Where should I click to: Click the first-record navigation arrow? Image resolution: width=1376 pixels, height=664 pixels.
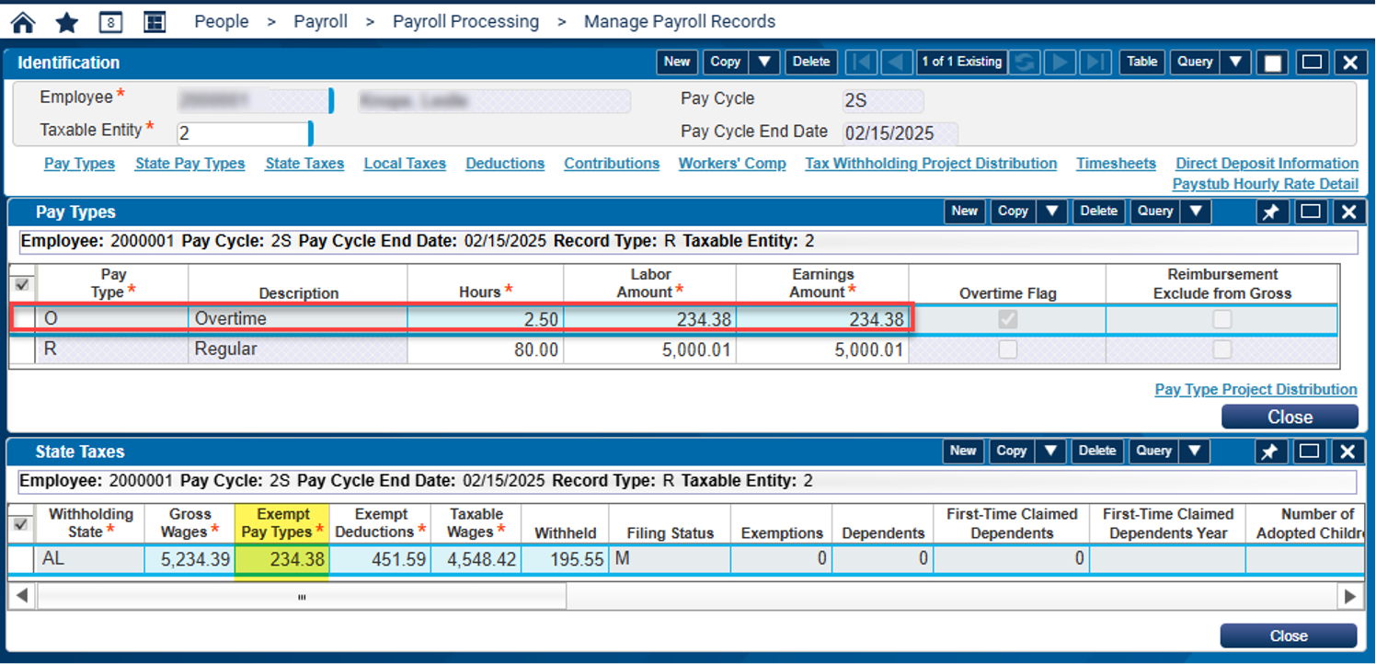(861, 62)
